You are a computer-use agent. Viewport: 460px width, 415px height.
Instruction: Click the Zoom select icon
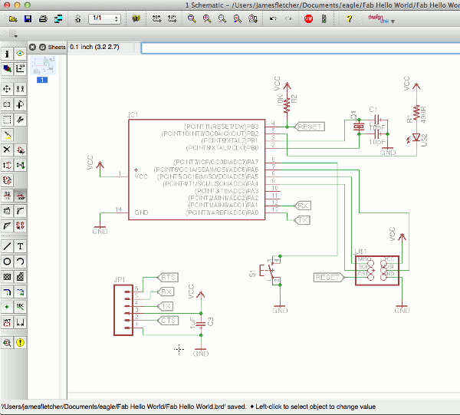(x=252, y=19)
